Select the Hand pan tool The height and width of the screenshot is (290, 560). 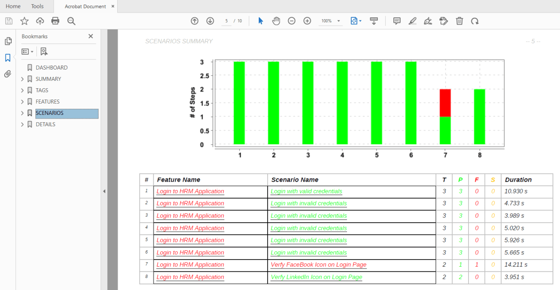click(x=276, y=21)
